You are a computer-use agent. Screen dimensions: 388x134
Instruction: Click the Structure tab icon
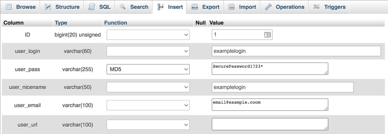tap(48, 7)
